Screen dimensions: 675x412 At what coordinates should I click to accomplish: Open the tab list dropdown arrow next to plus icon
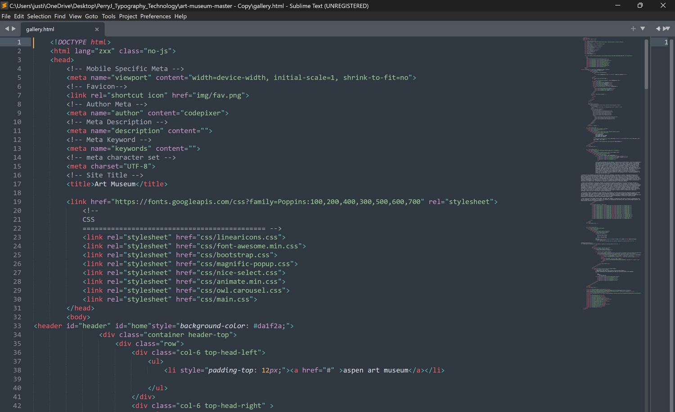click(x=643, y=29)
